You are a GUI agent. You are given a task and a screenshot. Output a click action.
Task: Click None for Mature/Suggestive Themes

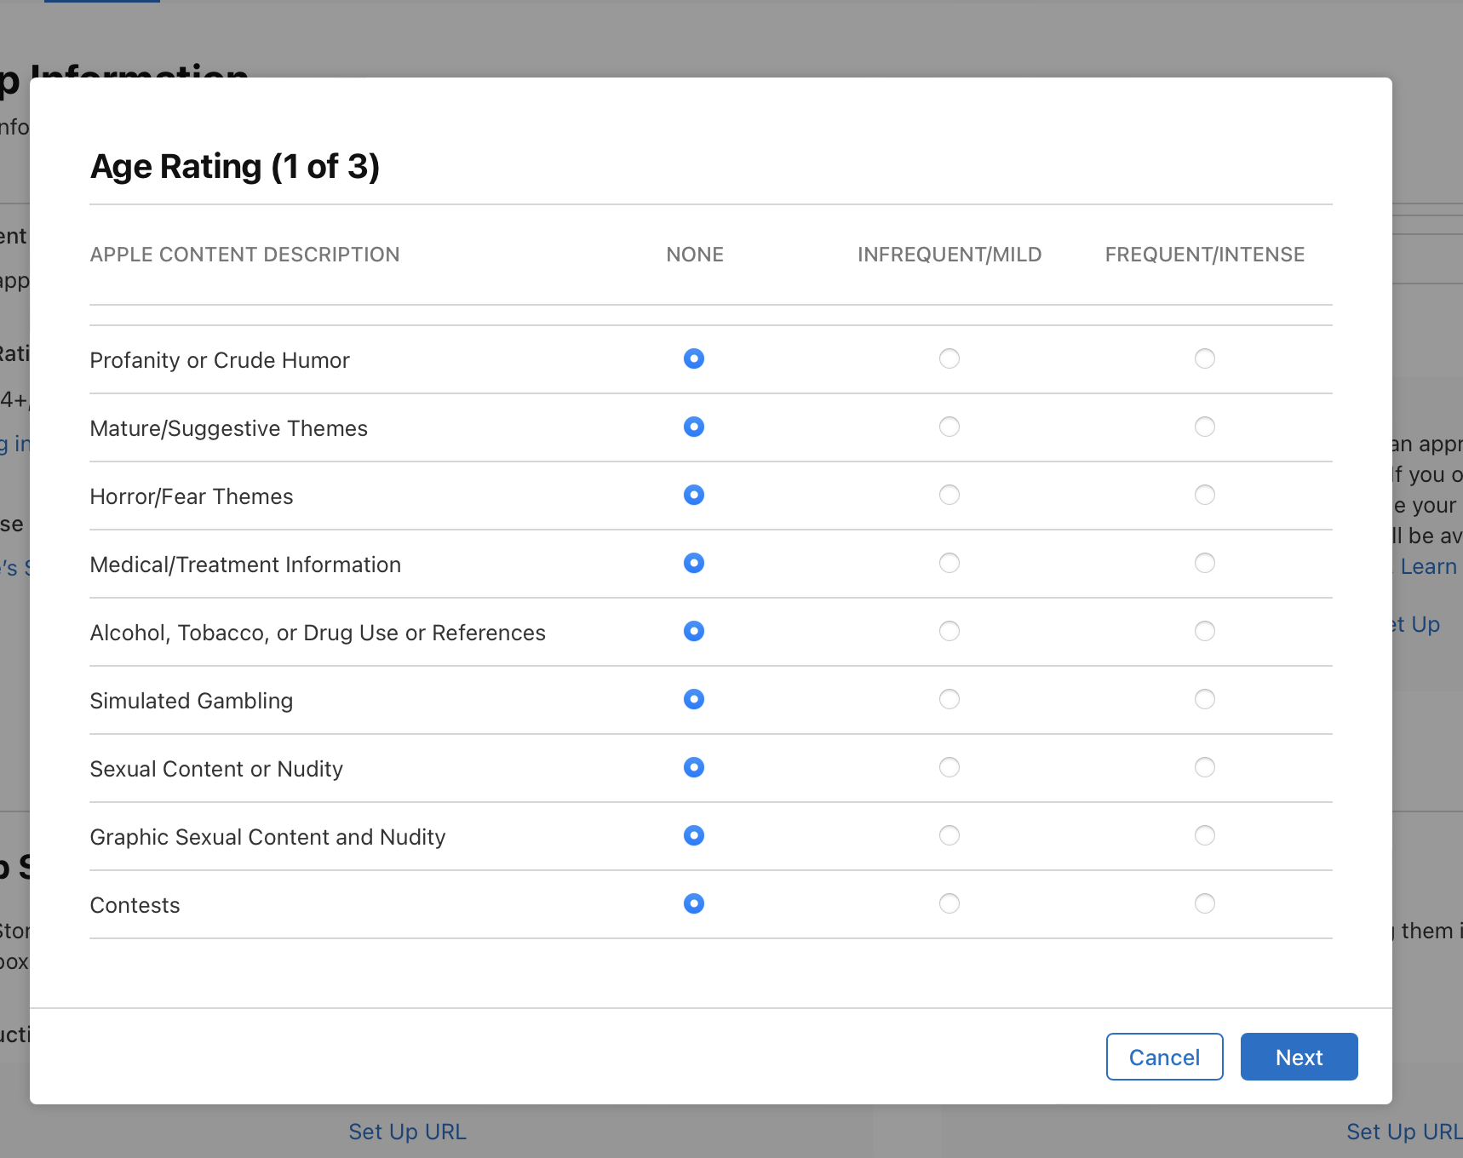(x=694, y=427)
